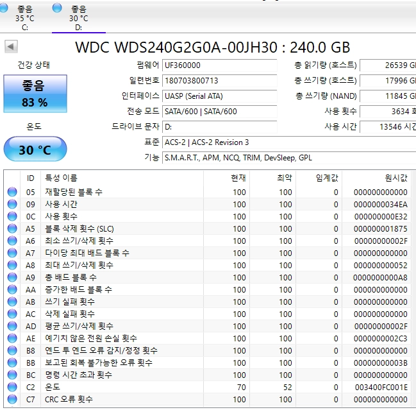Click the 임계값 column header
Image resolution: width=416 pixels, height=410 pixels.
coord(319,178)
